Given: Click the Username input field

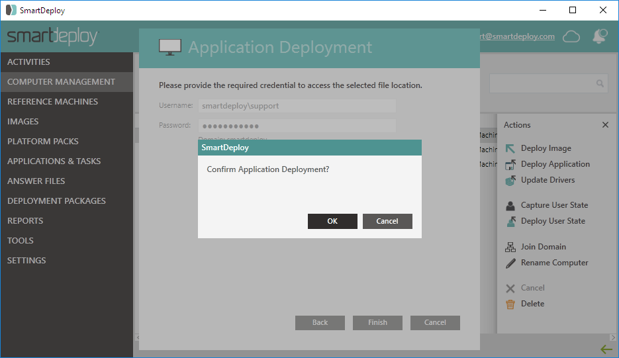Looking at the screenshot, I should point(297,106).
